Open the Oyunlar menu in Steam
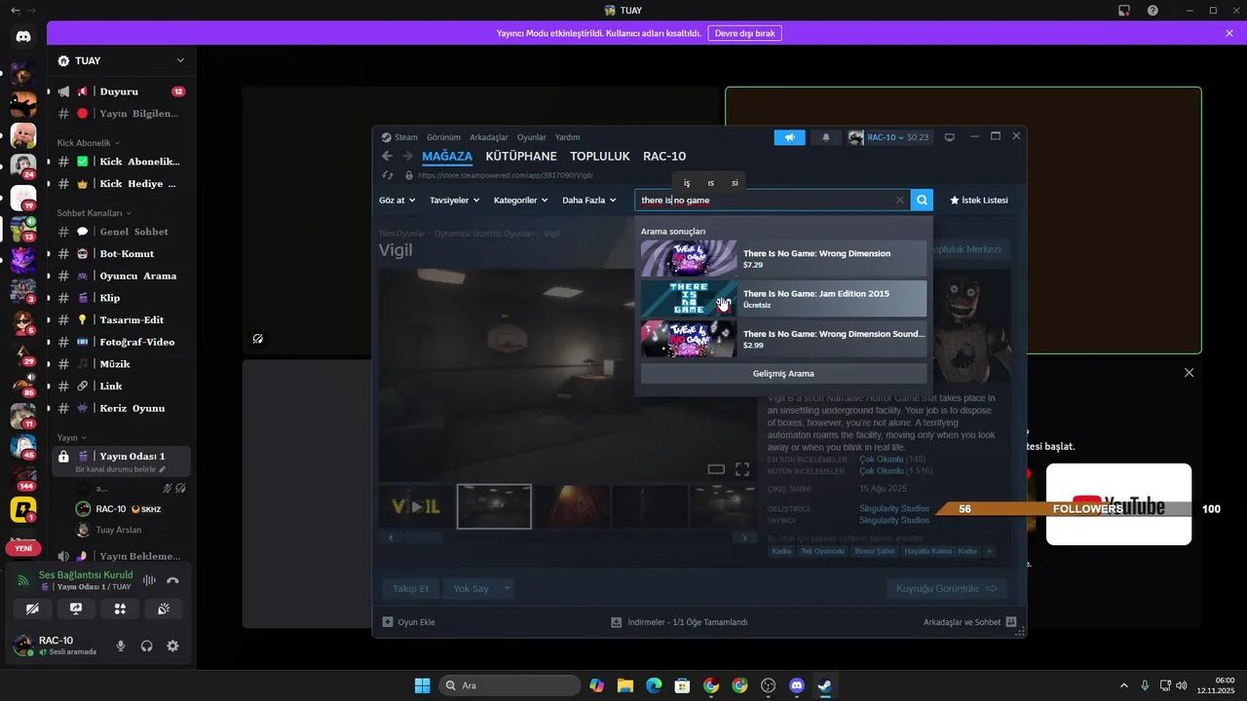Image resolution: width=1247 pixels, height=701 pixels. tap(531, 137)
